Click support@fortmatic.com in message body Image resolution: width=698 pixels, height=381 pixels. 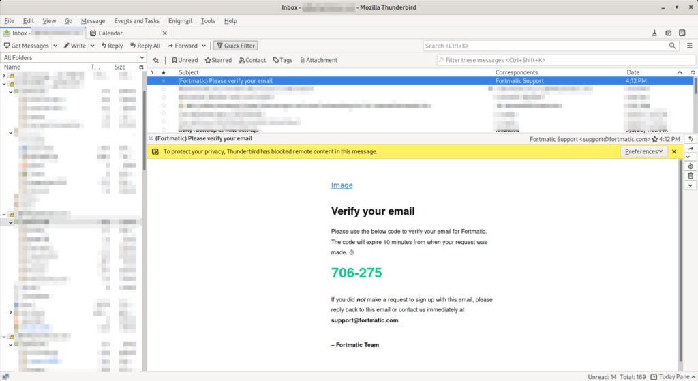pyautogui.click(x=365, y=320)
